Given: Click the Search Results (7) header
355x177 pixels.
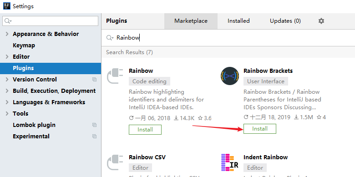Looking at the screenshot, I should click(x=130, y=52).
